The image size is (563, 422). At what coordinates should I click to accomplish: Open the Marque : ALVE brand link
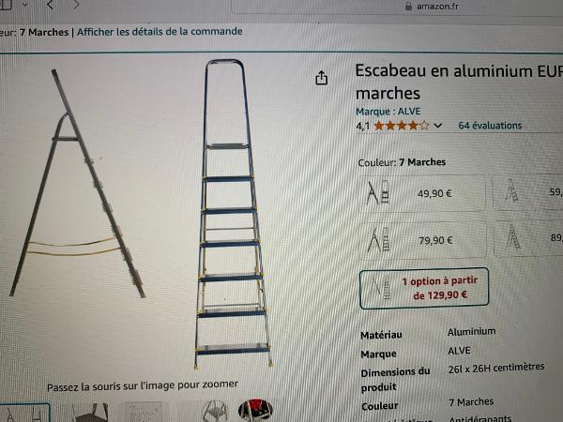(388, 112)
